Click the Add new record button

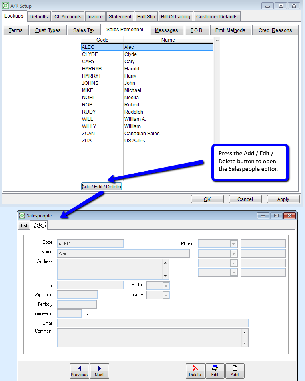(235, 371)
